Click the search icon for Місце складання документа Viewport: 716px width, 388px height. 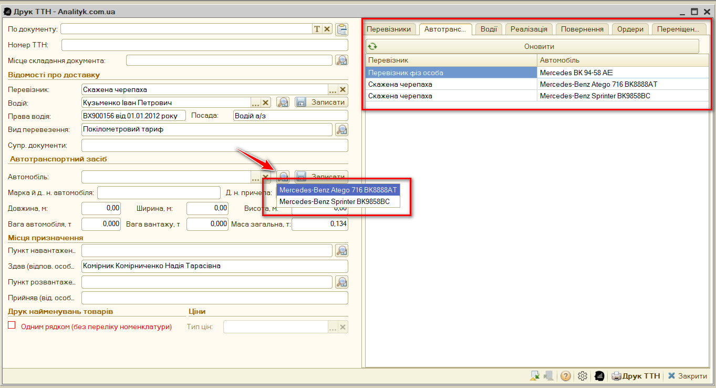tap(342, 60)
